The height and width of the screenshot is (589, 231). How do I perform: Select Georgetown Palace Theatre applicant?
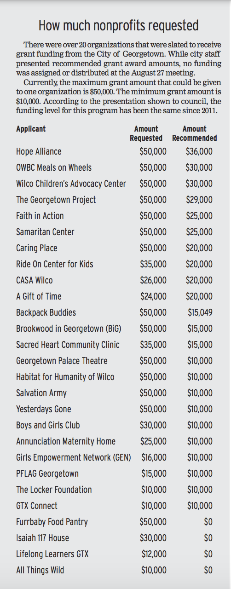coord(62,361)
